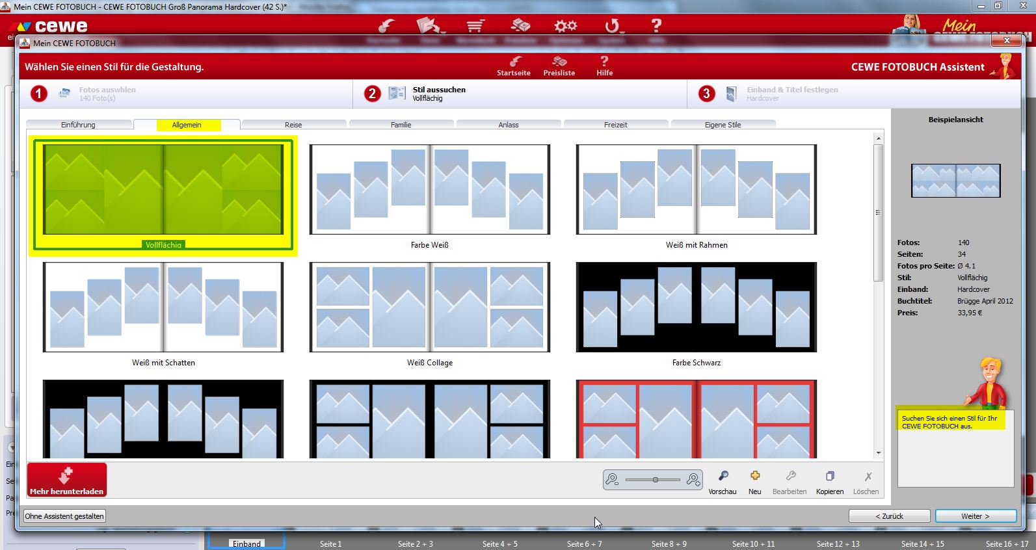Click the Stil value Vollflächig in info panel
This screenshot has width=1036, height=550.
(972, 278)
